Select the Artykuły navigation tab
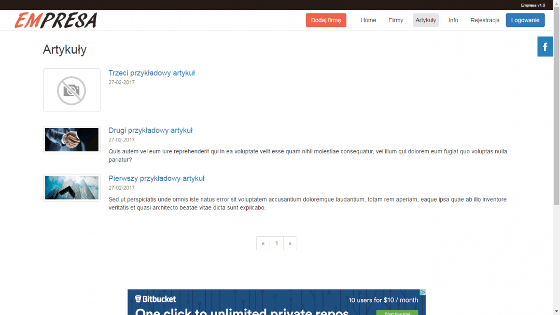560x315 pixels. 426,20
